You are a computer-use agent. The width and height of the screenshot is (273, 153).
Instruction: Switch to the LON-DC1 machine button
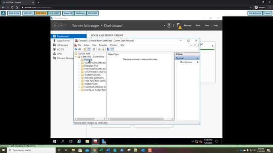pos(29,13)
